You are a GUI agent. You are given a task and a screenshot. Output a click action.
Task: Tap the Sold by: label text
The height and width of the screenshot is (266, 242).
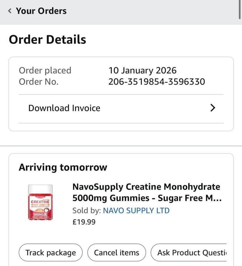[x=87, y=210]
